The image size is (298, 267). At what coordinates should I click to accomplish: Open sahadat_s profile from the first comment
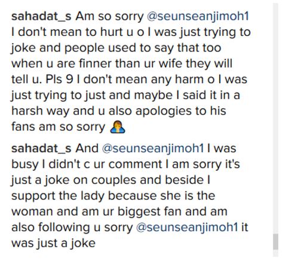41,16
